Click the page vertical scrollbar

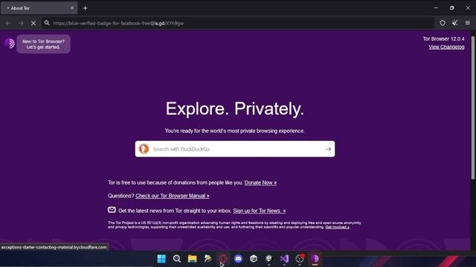click(x=473, y=108)
